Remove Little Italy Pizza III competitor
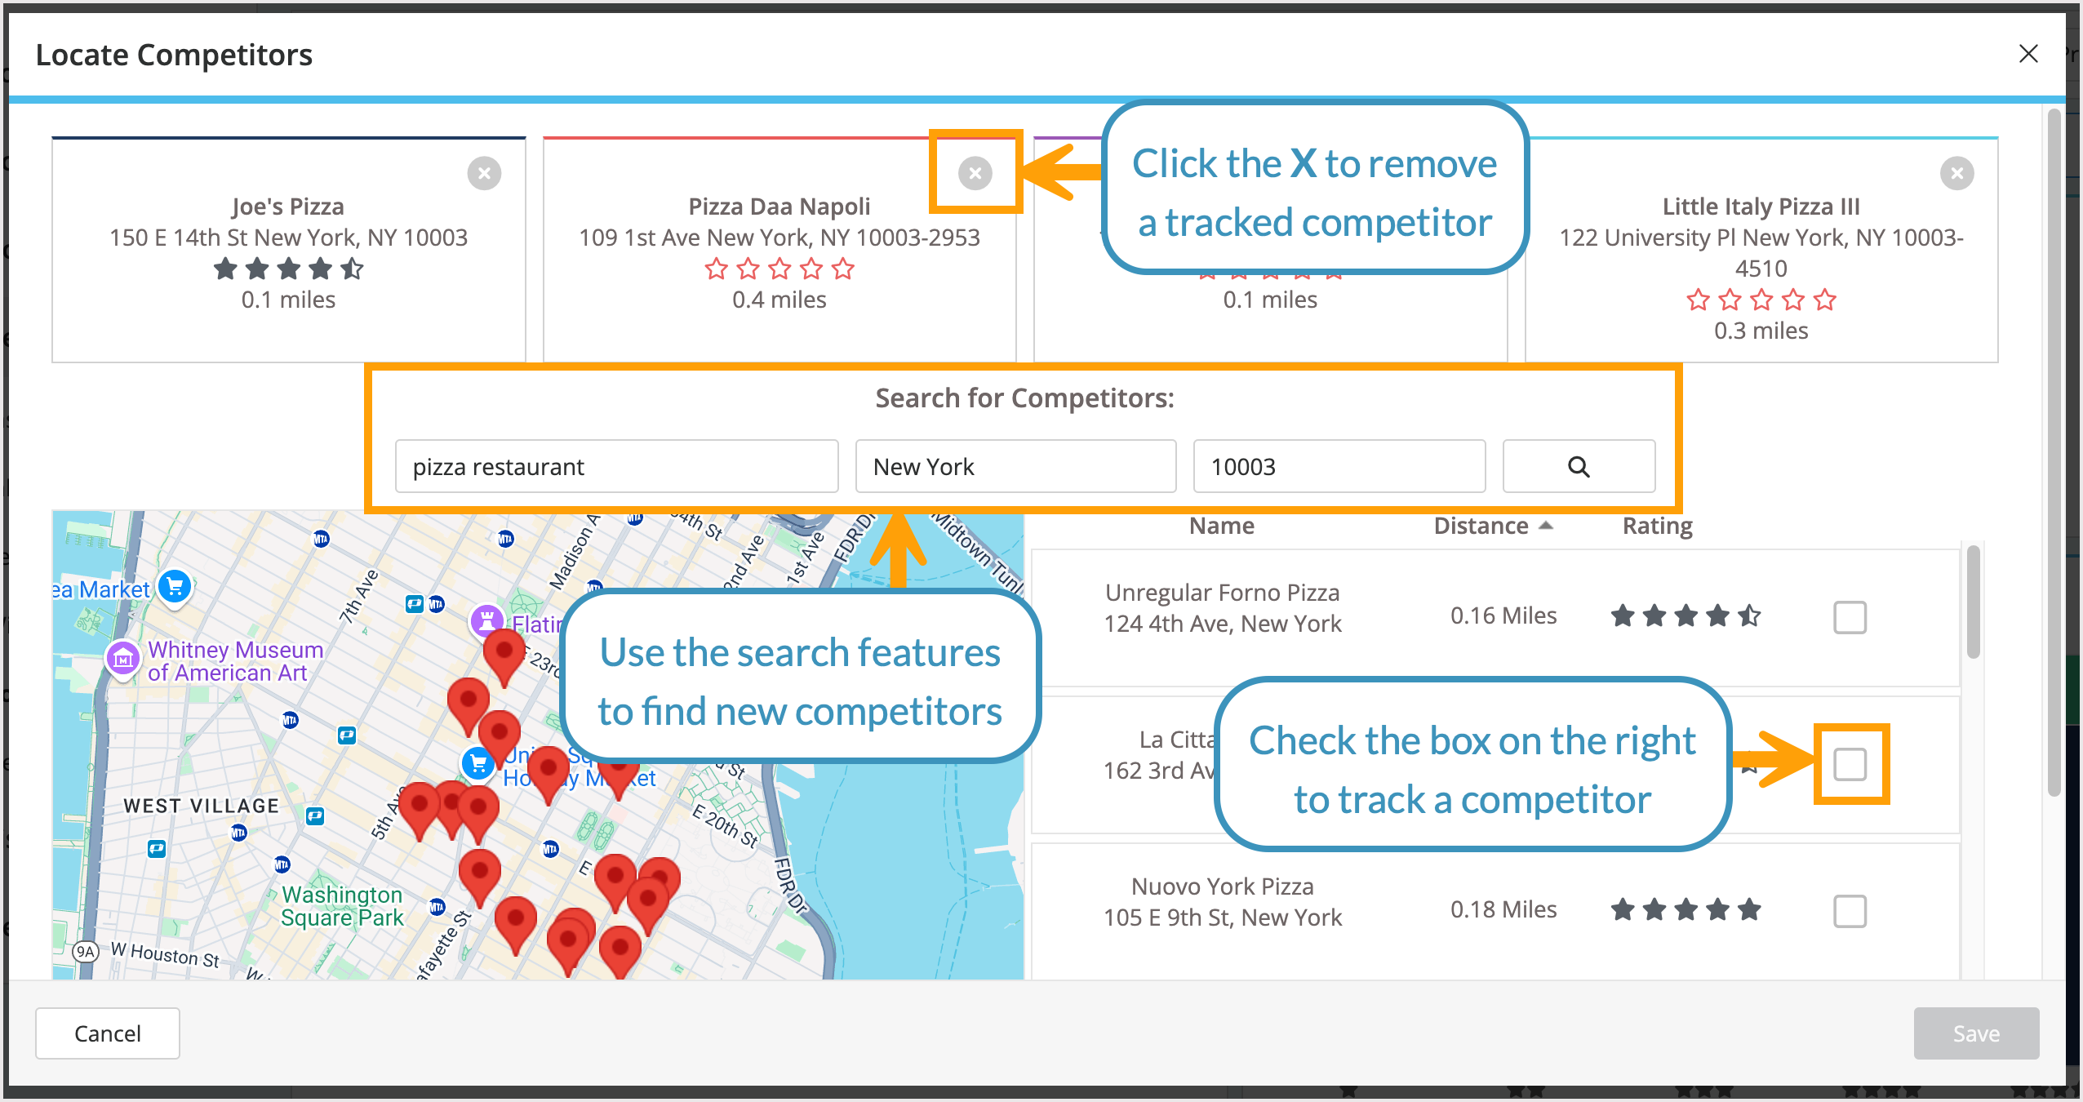 pyautogui.click(x=1956, y=173)
